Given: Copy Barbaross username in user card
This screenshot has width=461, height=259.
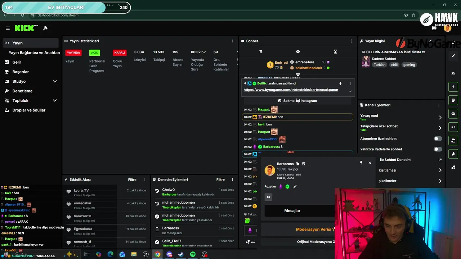Looking at the screenshot, I should click(x=297, y=164).
